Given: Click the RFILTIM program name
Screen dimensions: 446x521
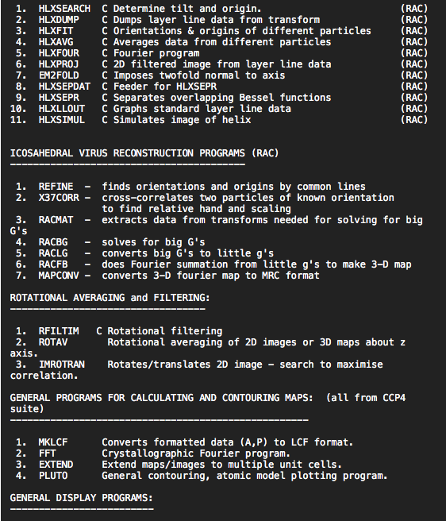Looking at the screenshot, I should tap(59, 331).
